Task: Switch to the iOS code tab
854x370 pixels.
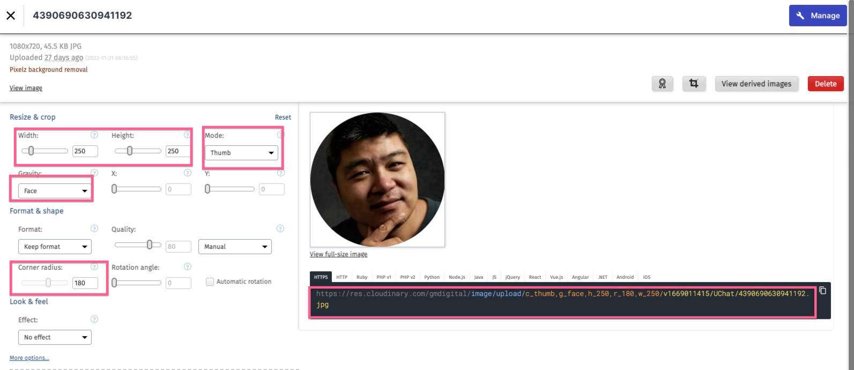Action: point(647,277)
